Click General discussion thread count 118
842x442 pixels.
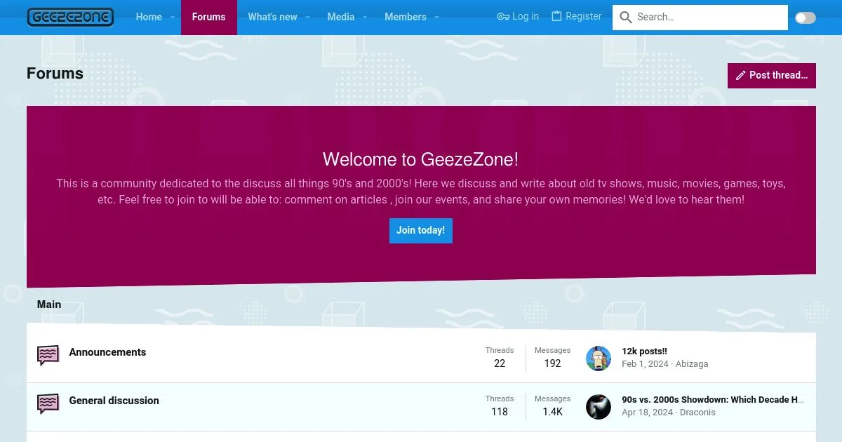[500, 412]
